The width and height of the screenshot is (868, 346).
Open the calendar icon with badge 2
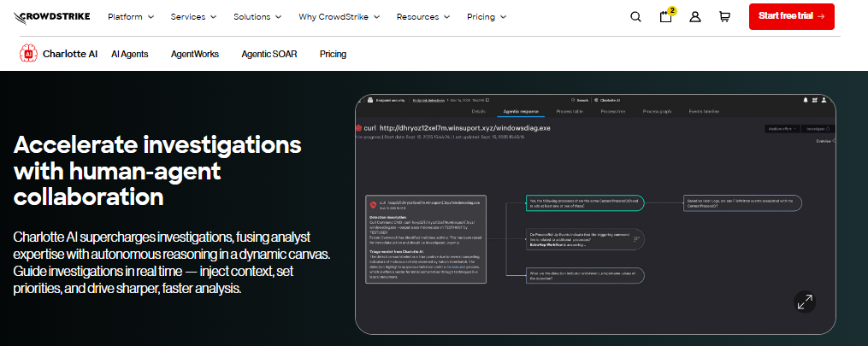point(666,16)
